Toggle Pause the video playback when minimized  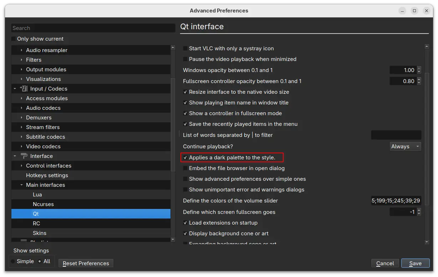click(185, 59)
